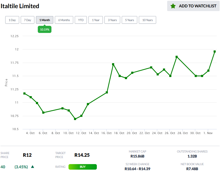Click the green up-arrow price change icon
Viewport: 222px width, 172px height.
point(33,166)
